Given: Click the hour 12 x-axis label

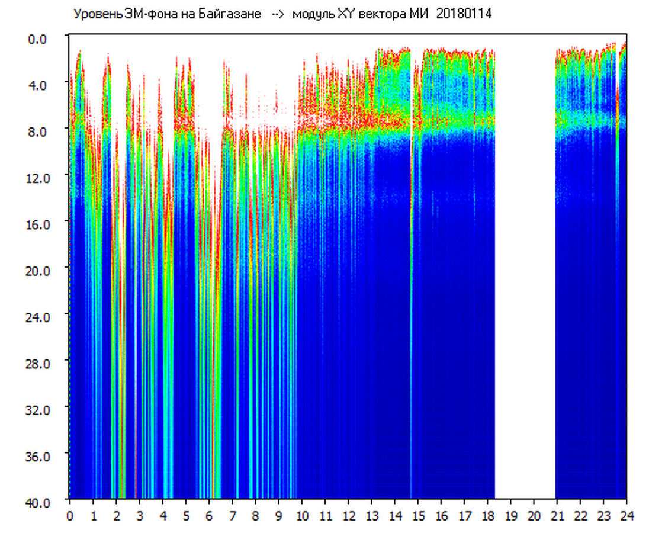Looking at the screenshot, I should tap(348, 516).
